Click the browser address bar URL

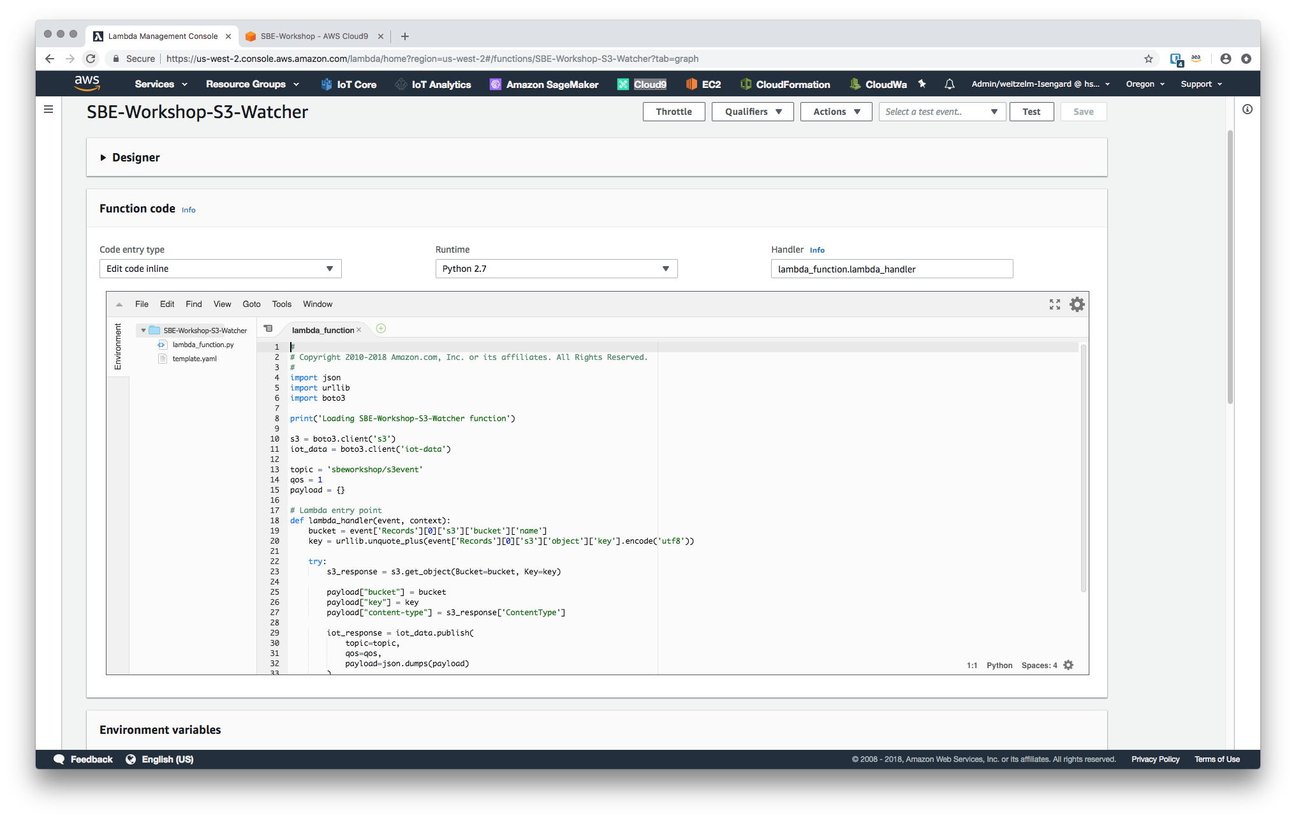point(432,59)
